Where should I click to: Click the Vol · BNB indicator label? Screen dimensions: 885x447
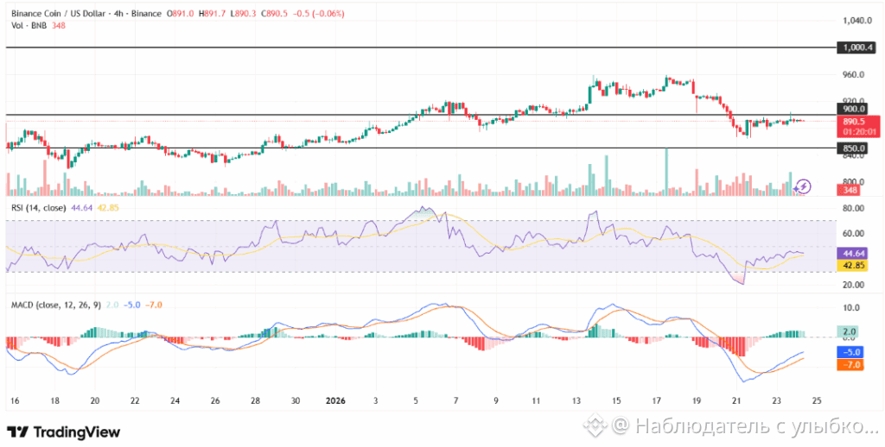click(x=29, y=25)
